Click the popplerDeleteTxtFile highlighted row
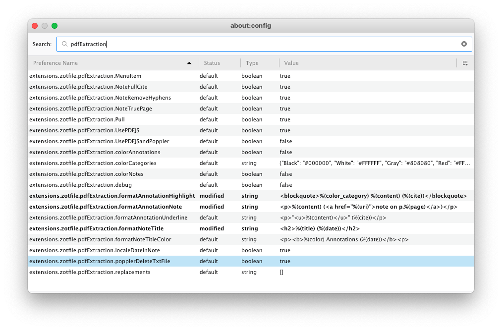This screenshot has width=502, height=330. 100,261
